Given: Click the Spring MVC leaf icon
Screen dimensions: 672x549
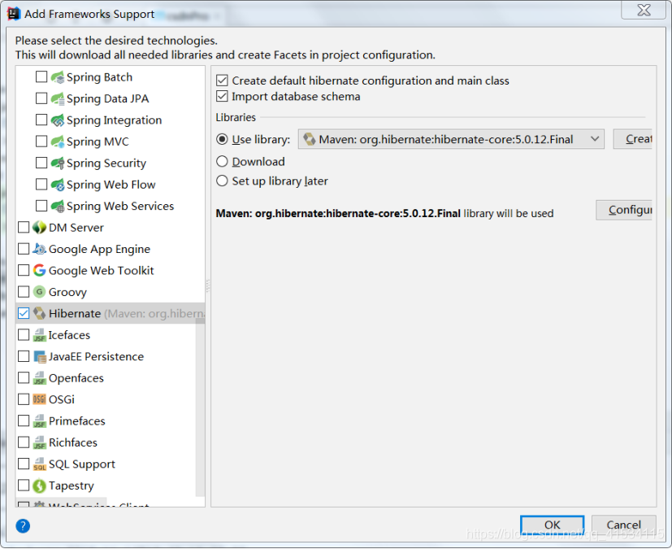Looking at the screenshot, I should (x=58, y=142).
